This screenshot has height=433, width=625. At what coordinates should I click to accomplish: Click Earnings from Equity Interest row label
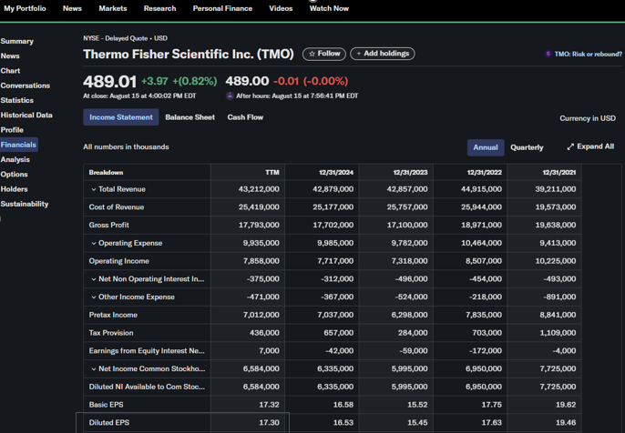coord(147,350)
